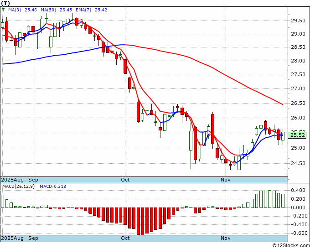Click the -0.200 MACD axis label
Screen dimensions: 310x249
tap(298, 216)
